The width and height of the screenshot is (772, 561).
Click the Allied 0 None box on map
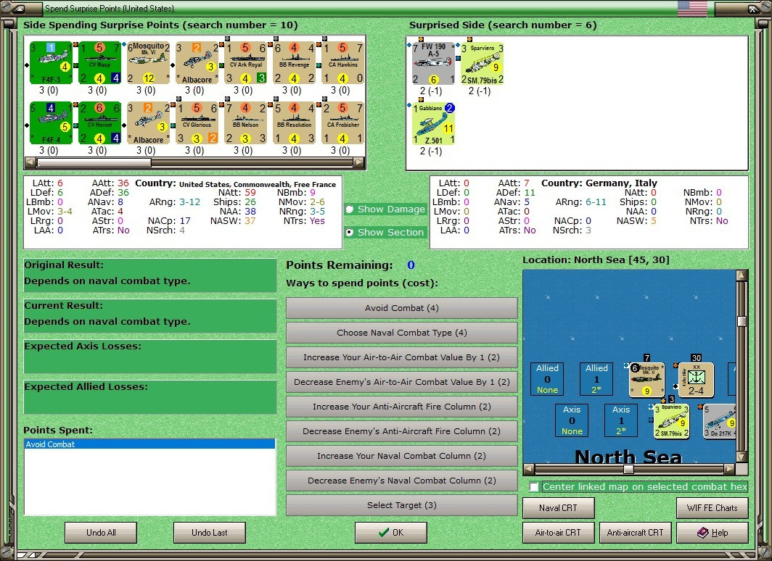pos(548,379)
